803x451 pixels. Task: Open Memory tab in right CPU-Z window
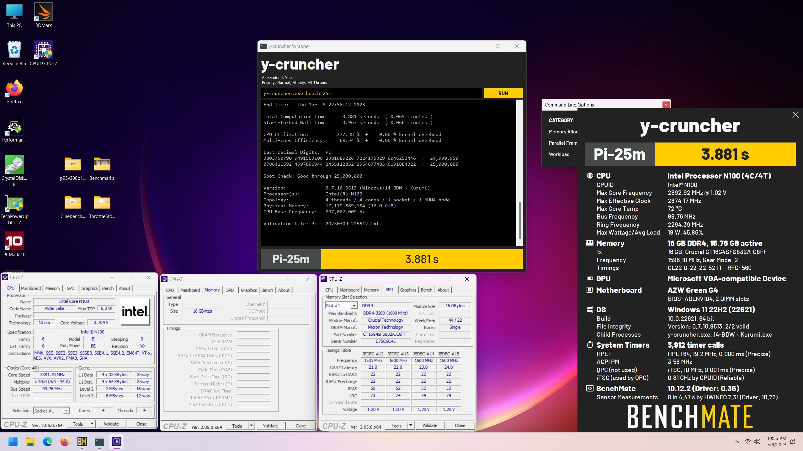(x=371, y=290)
